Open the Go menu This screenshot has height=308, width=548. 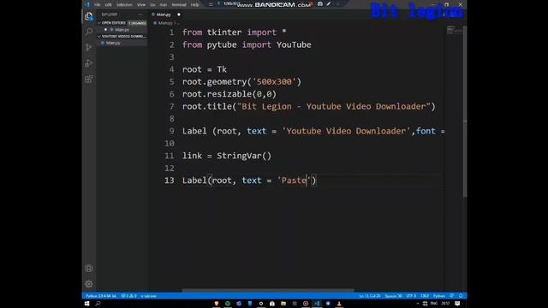152,5
